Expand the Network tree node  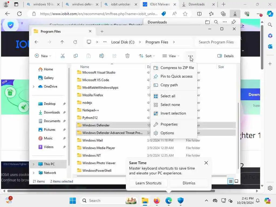point(34,173)
